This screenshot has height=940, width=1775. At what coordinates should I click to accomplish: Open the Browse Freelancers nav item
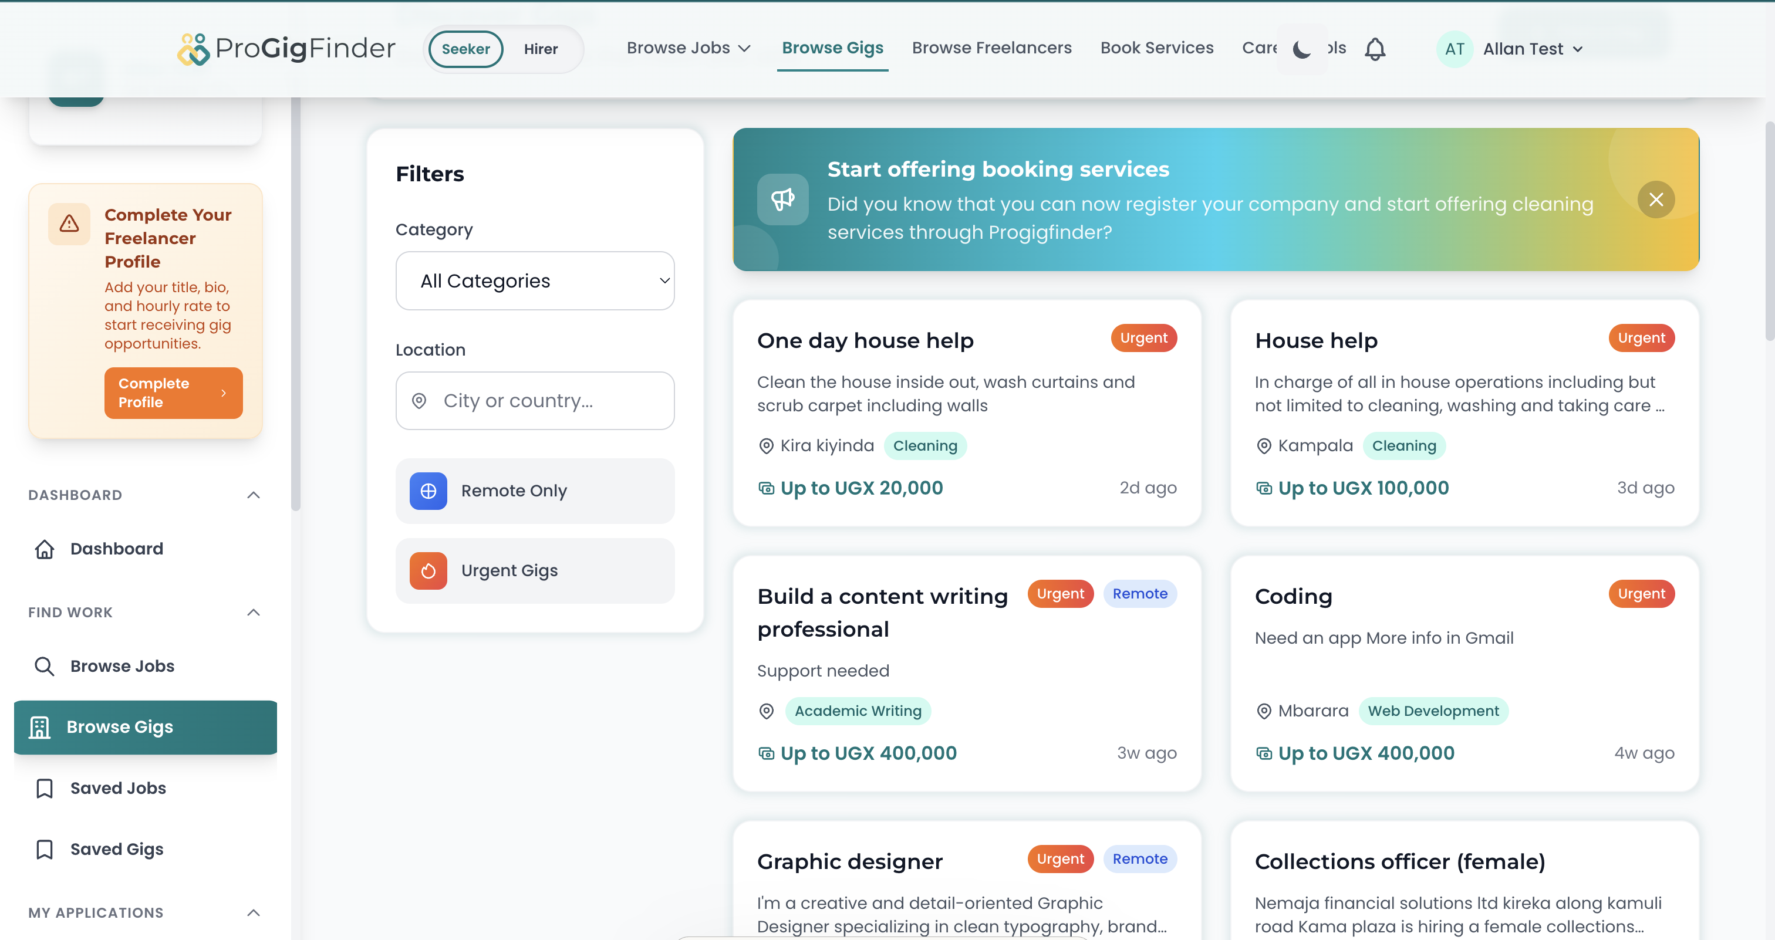click(x=991, y=48)
